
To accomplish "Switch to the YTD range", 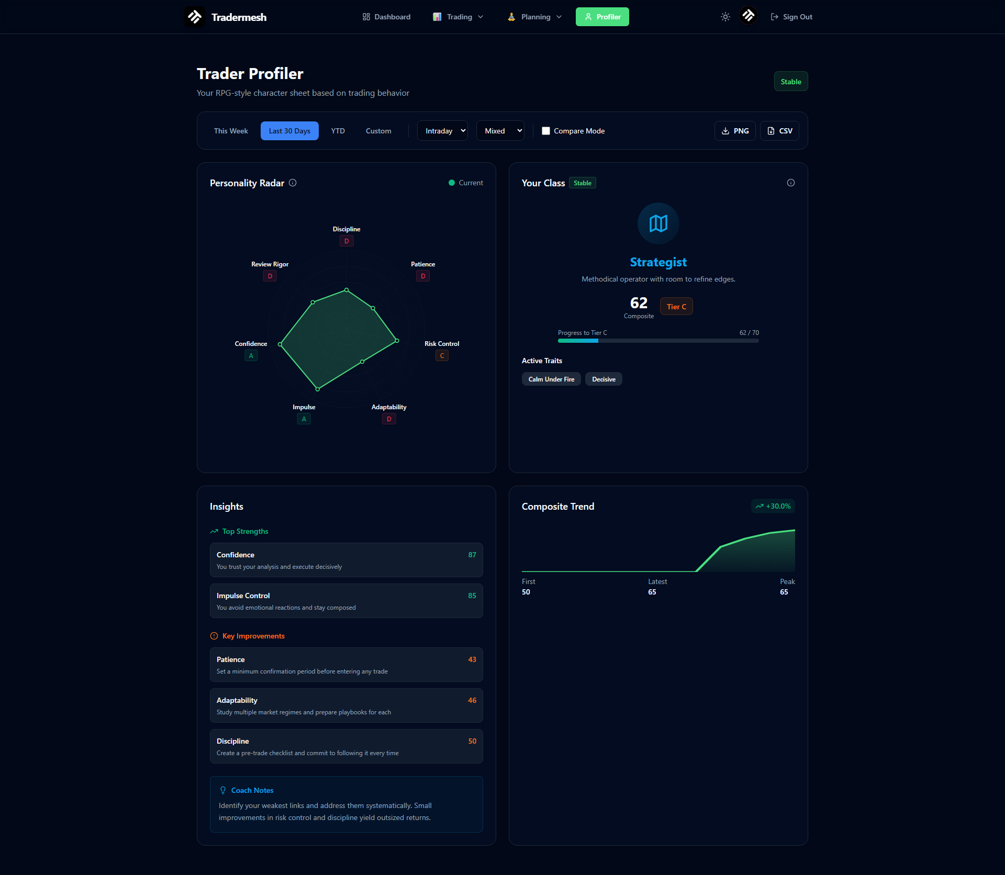I will tap(338, 131).
